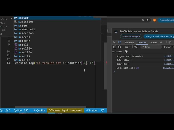Choose the 'screenY' suggestion
174x130 pixels.
[57, 41]
